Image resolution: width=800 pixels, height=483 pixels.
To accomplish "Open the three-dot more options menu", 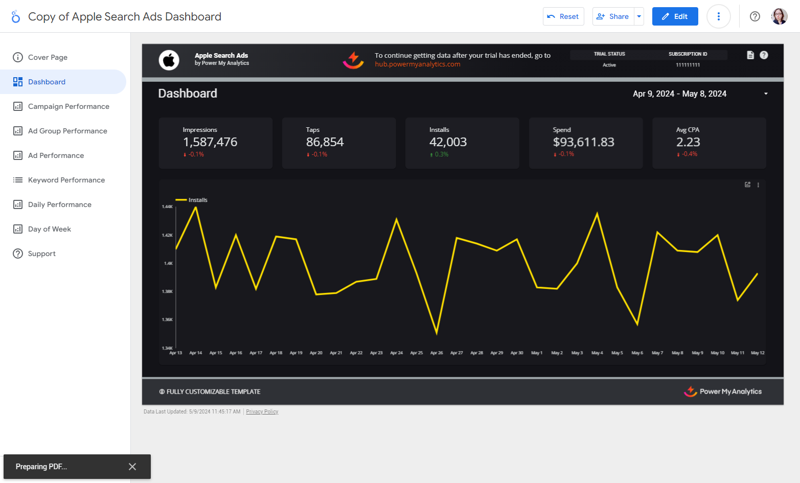I will (718, 17).
